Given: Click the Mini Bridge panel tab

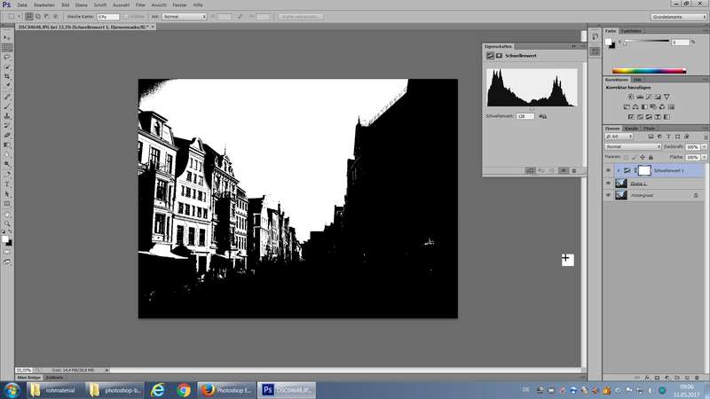Looking at the screenshot, I should point(28,379).
